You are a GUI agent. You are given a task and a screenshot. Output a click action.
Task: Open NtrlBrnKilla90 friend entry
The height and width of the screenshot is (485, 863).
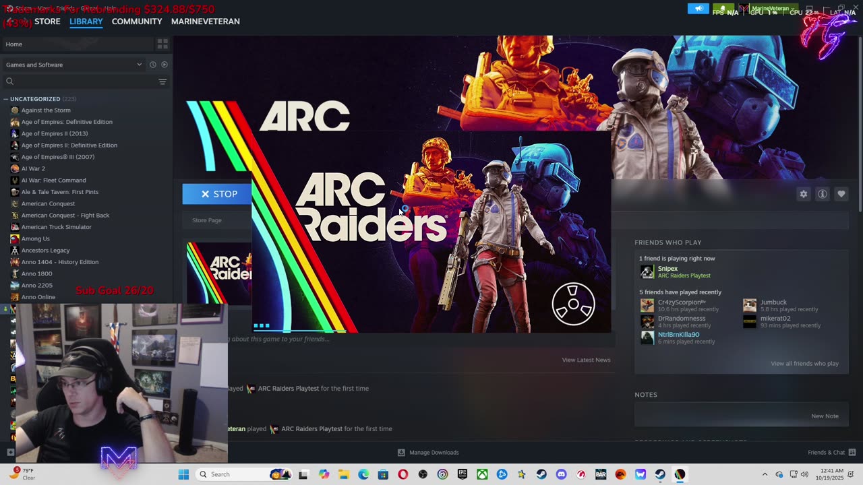click(678, 335)
